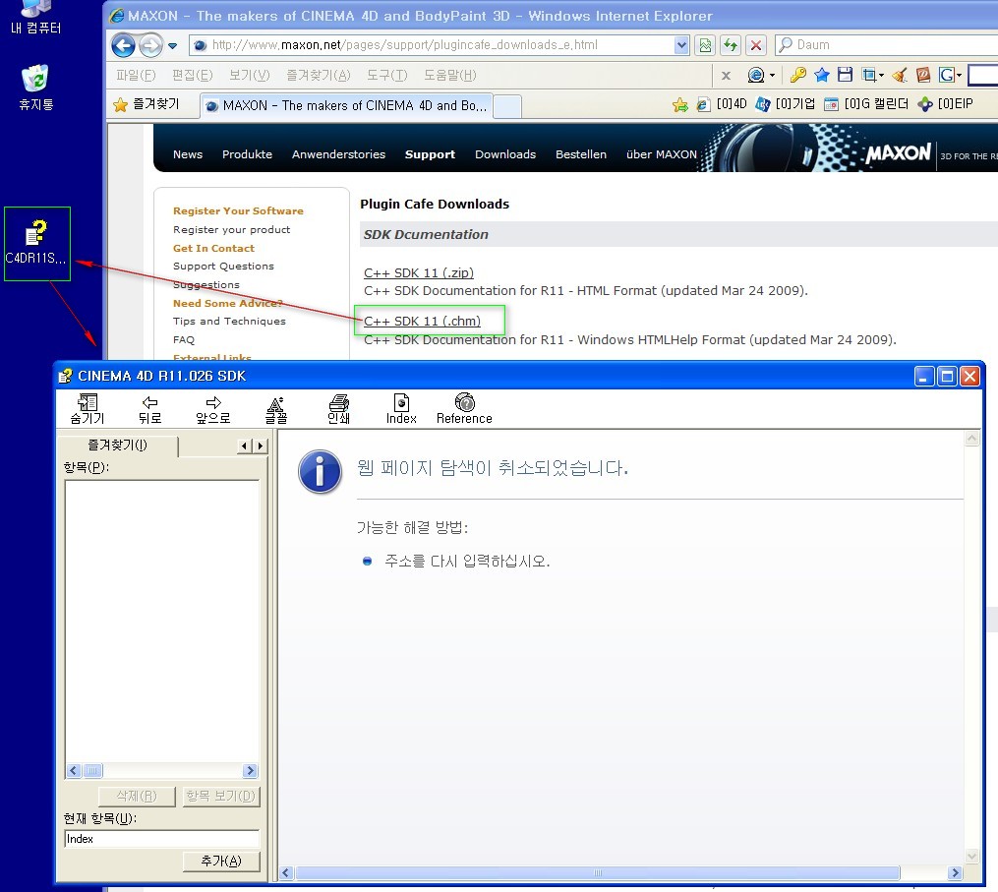Open the C4DR11S desktop help file icon
Viewport: 998px width, 892px height.
click(x=36, y=241)
